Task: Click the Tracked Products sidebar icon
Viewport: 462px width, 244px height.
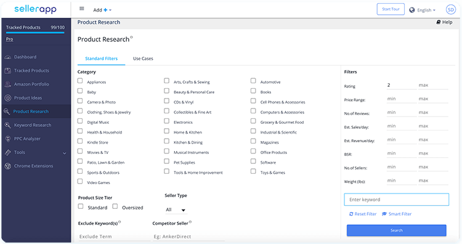Action: click(8, 71)
